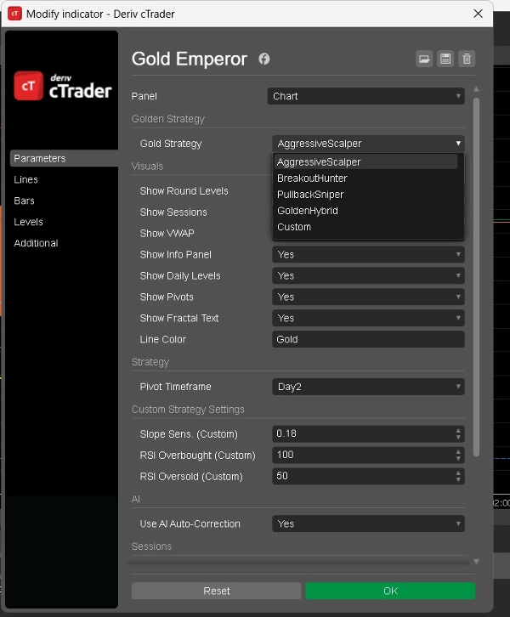
Task: Open the load parameters folder icon
Action: (x=424, y=59)
